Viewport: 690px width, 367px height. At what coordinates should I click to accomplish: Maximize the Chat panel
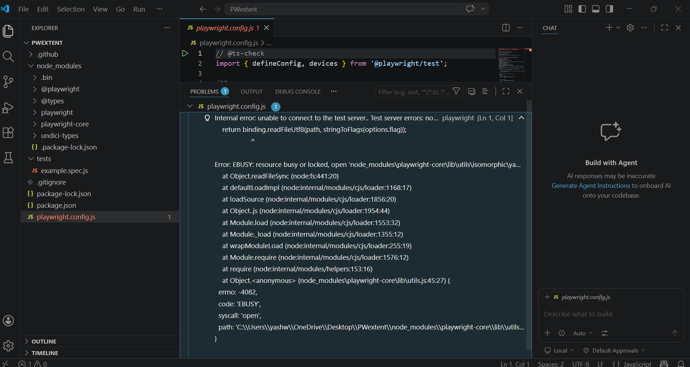tap(664, 28)
